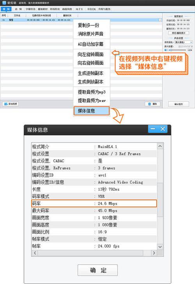195x284 pixels.
Task: Click the 爱剪辑 app logo icon
Action: click(x=4, y=3)
